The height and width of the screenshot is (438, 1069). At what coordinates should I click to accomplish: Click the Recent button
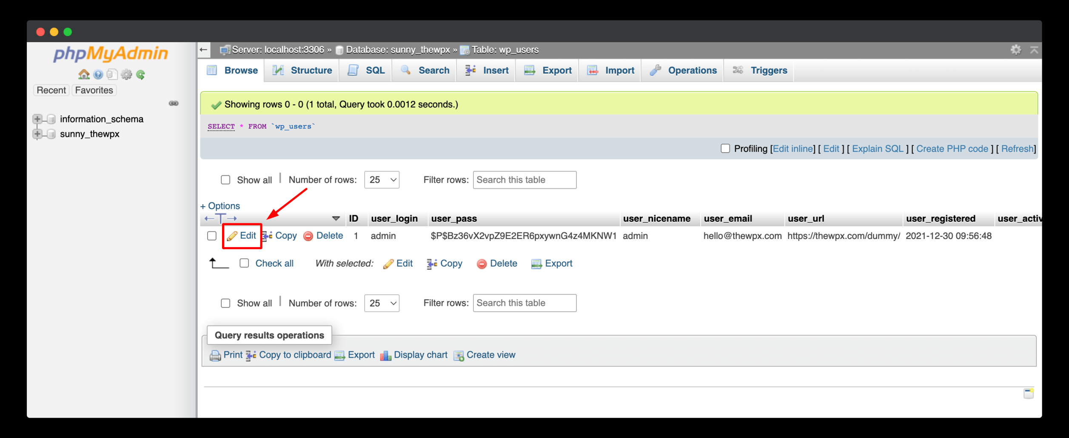click(x=51, y=90)
